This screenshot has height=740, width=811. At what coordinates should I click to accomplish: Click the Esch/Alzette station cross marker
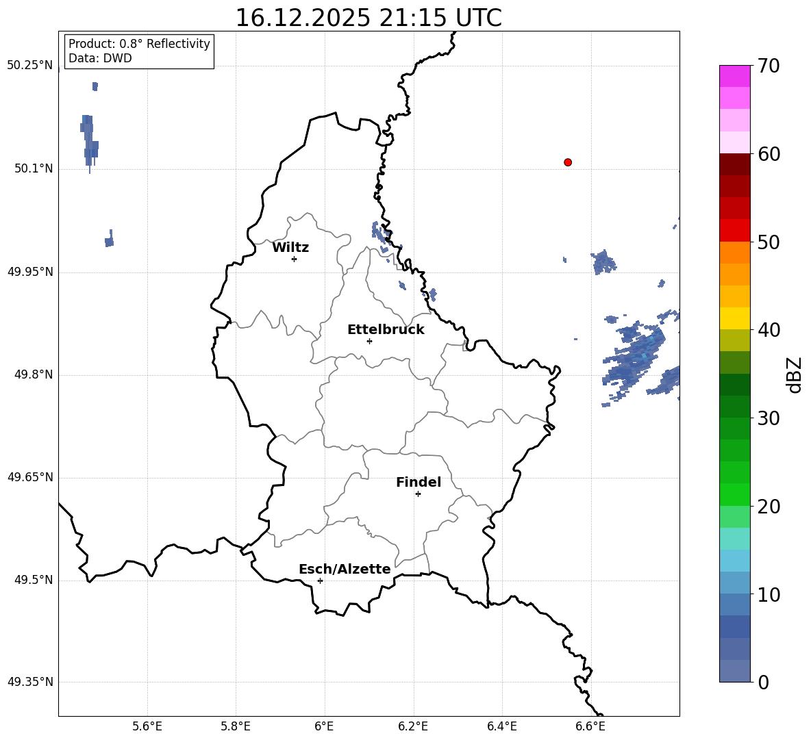[320, 580]
